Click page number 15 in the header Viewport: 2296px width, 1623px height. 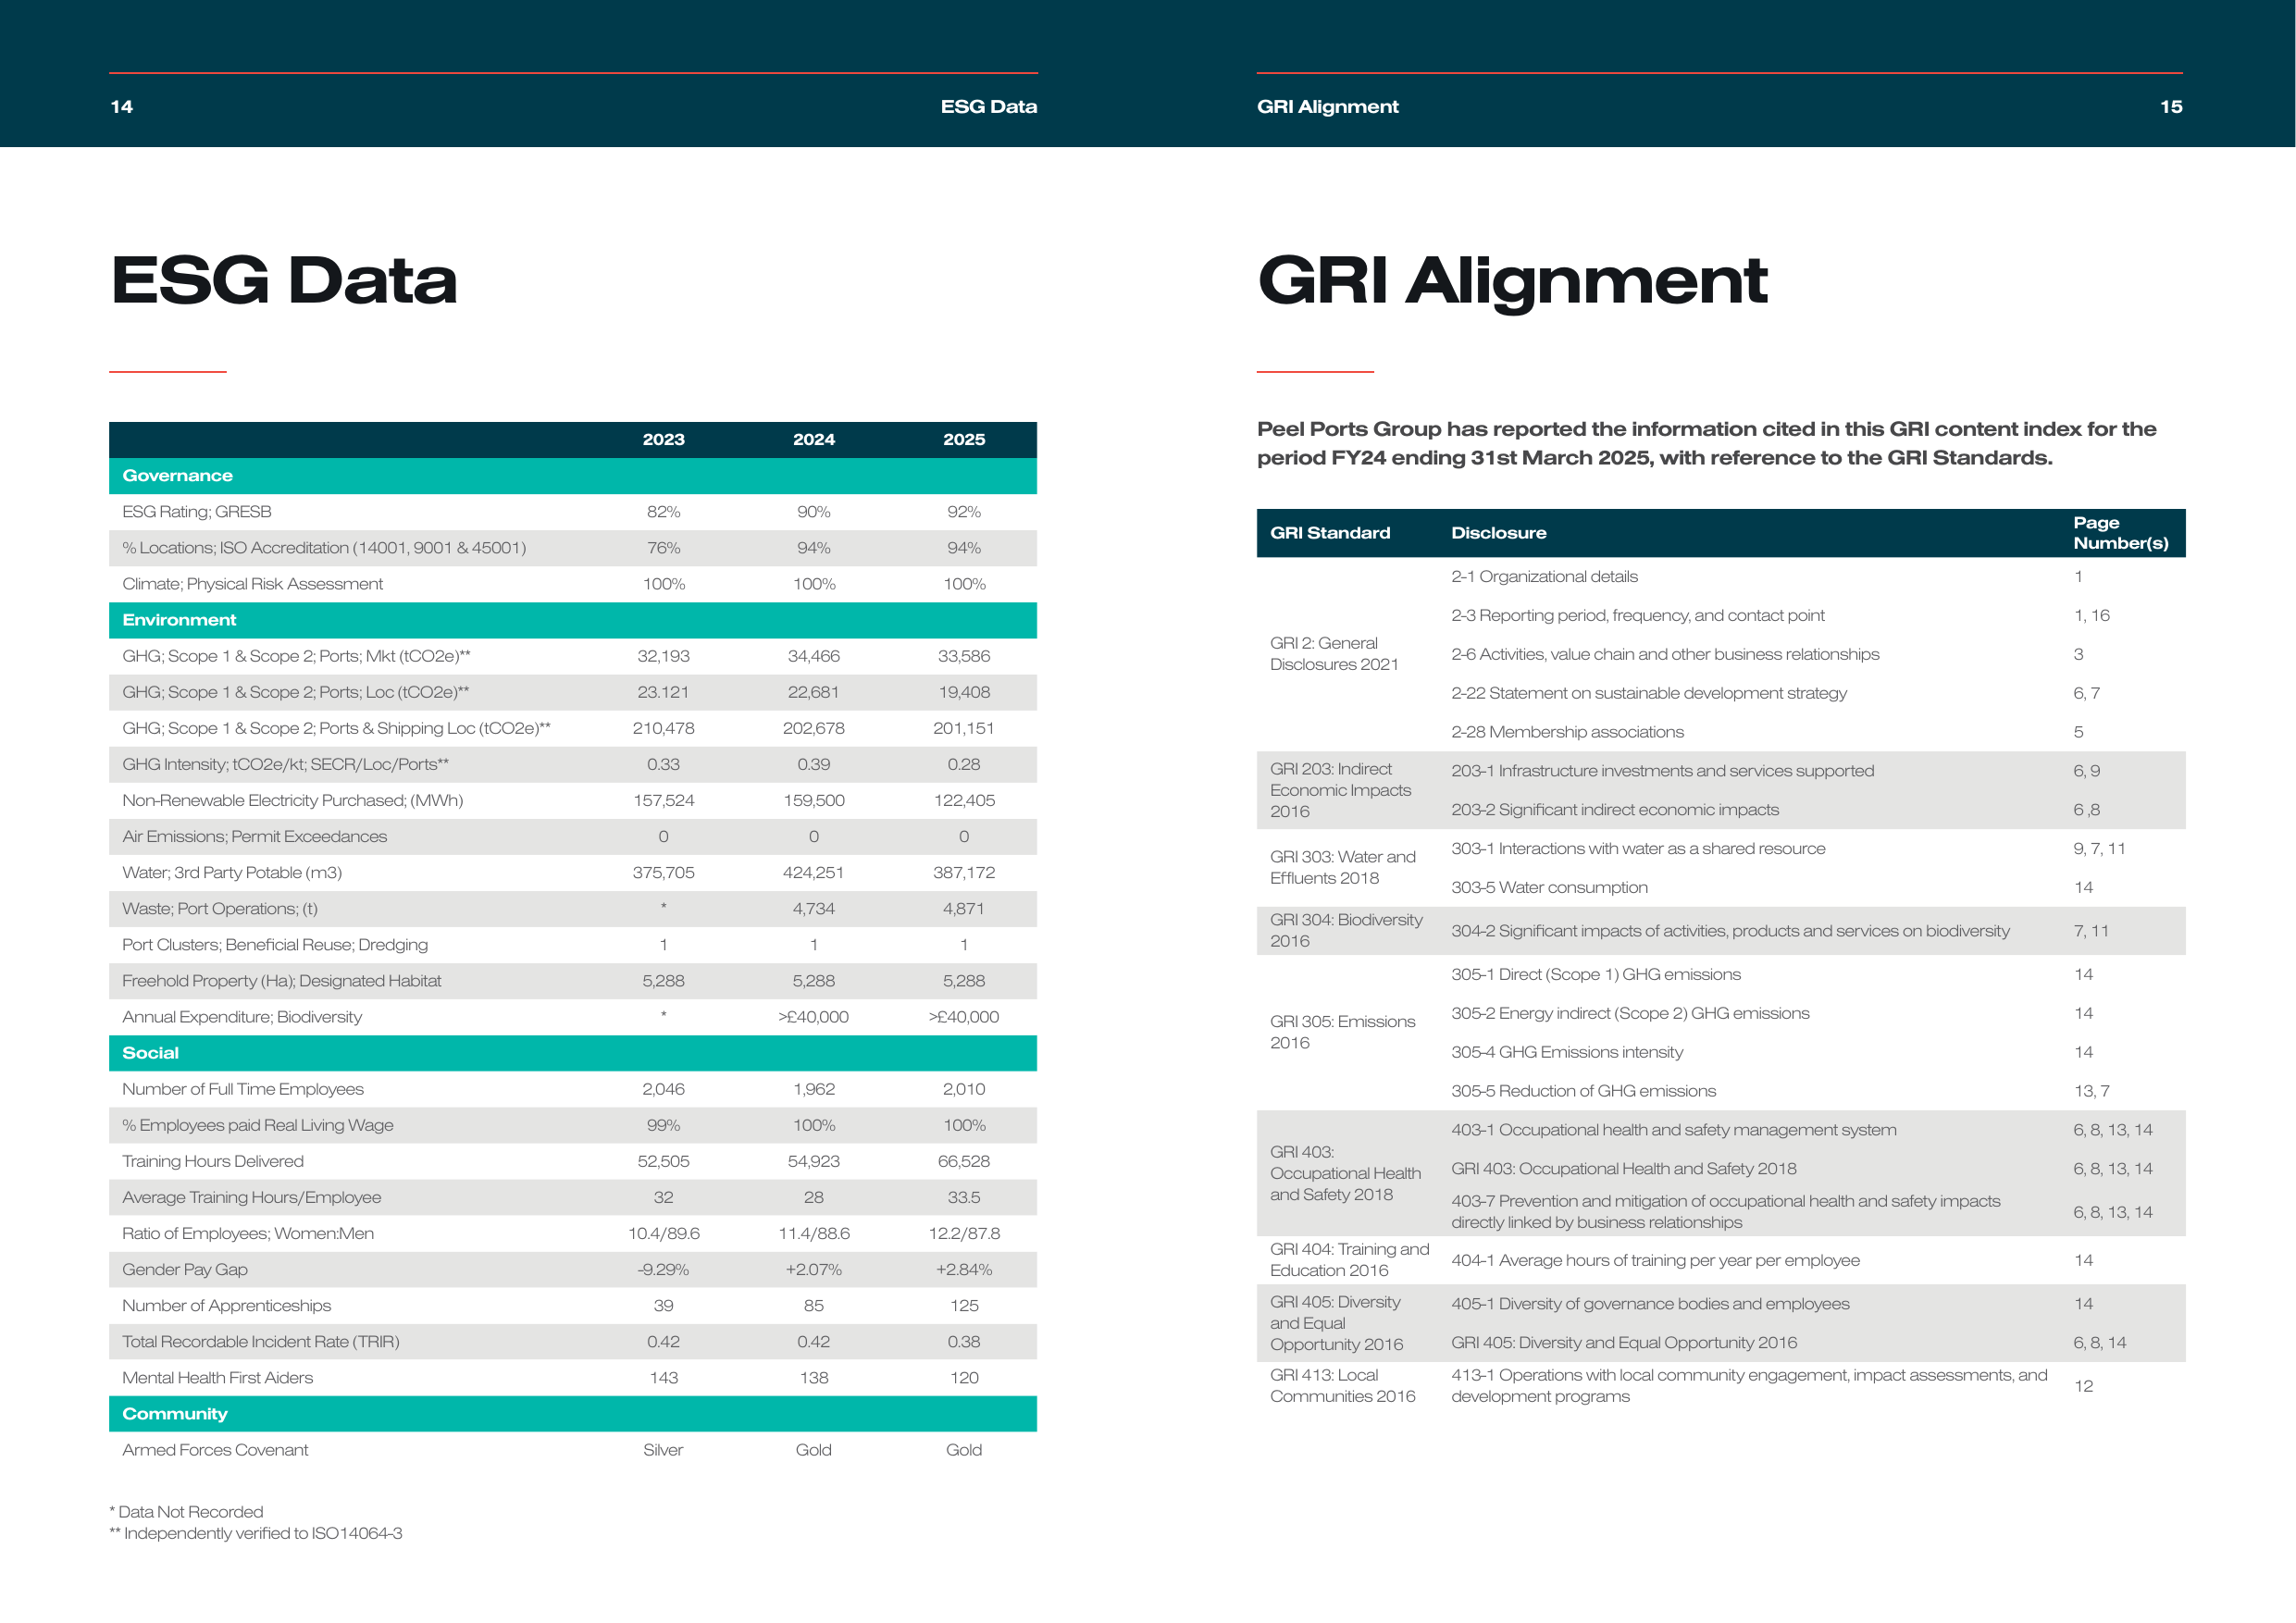pyautogui.click(x=2171, y=107)
